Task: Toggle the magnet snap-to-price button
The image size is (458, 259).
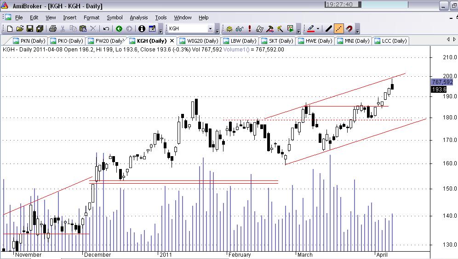Action: (349, 29)
